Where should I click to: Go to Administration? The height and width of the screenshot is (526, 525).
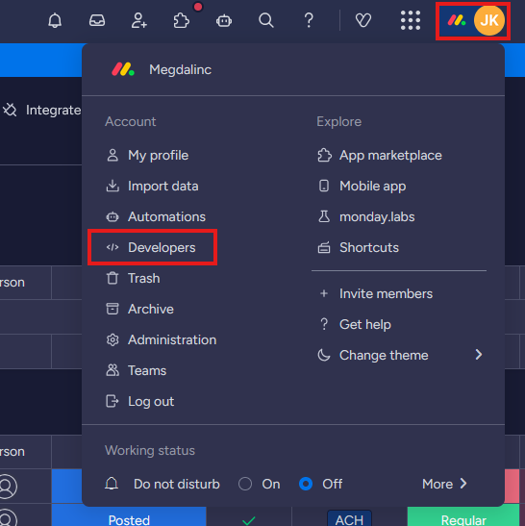point(161,340)
